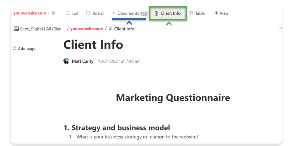Click the author name Matt Canty
This screenshot has height=146, width=292.
point(83,61)
